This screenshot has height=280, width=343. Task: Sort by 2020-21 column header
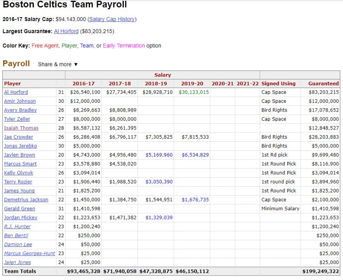[223, 83]
